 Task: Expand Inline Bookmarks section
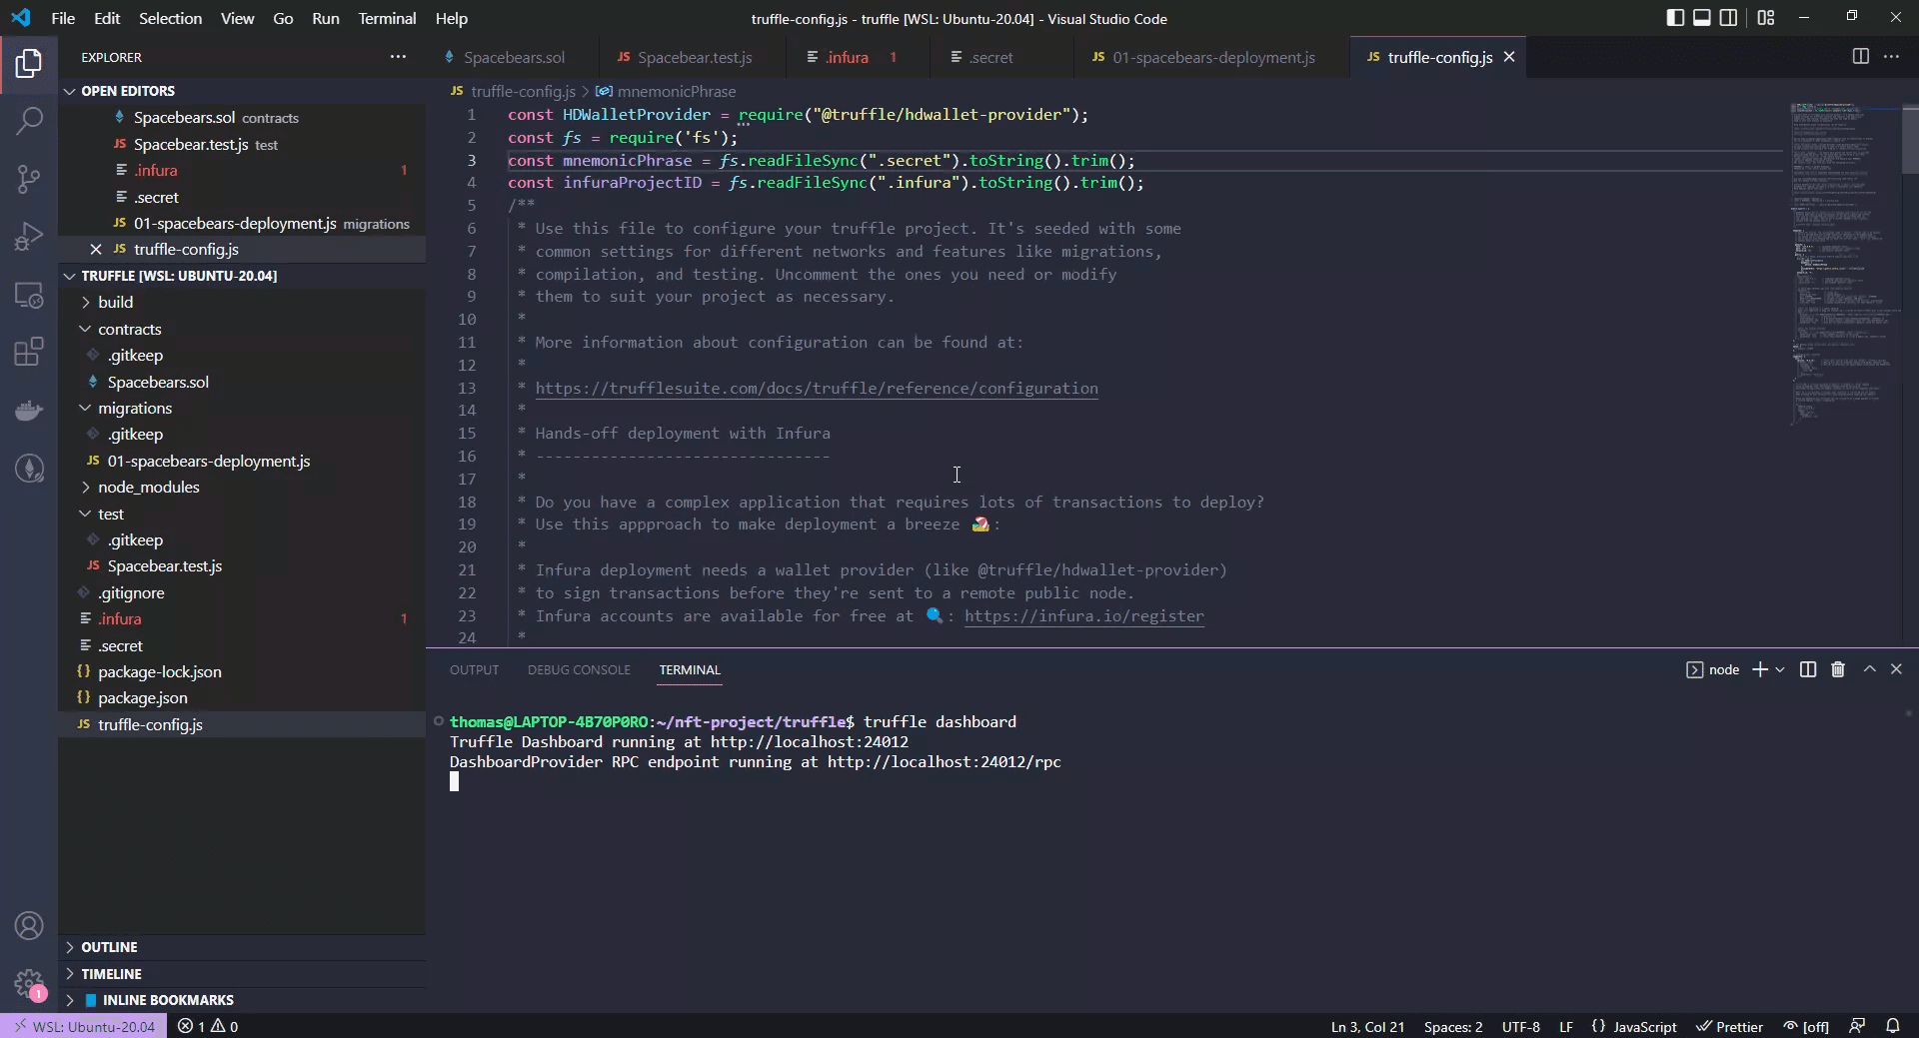(x=242, y=1000)
